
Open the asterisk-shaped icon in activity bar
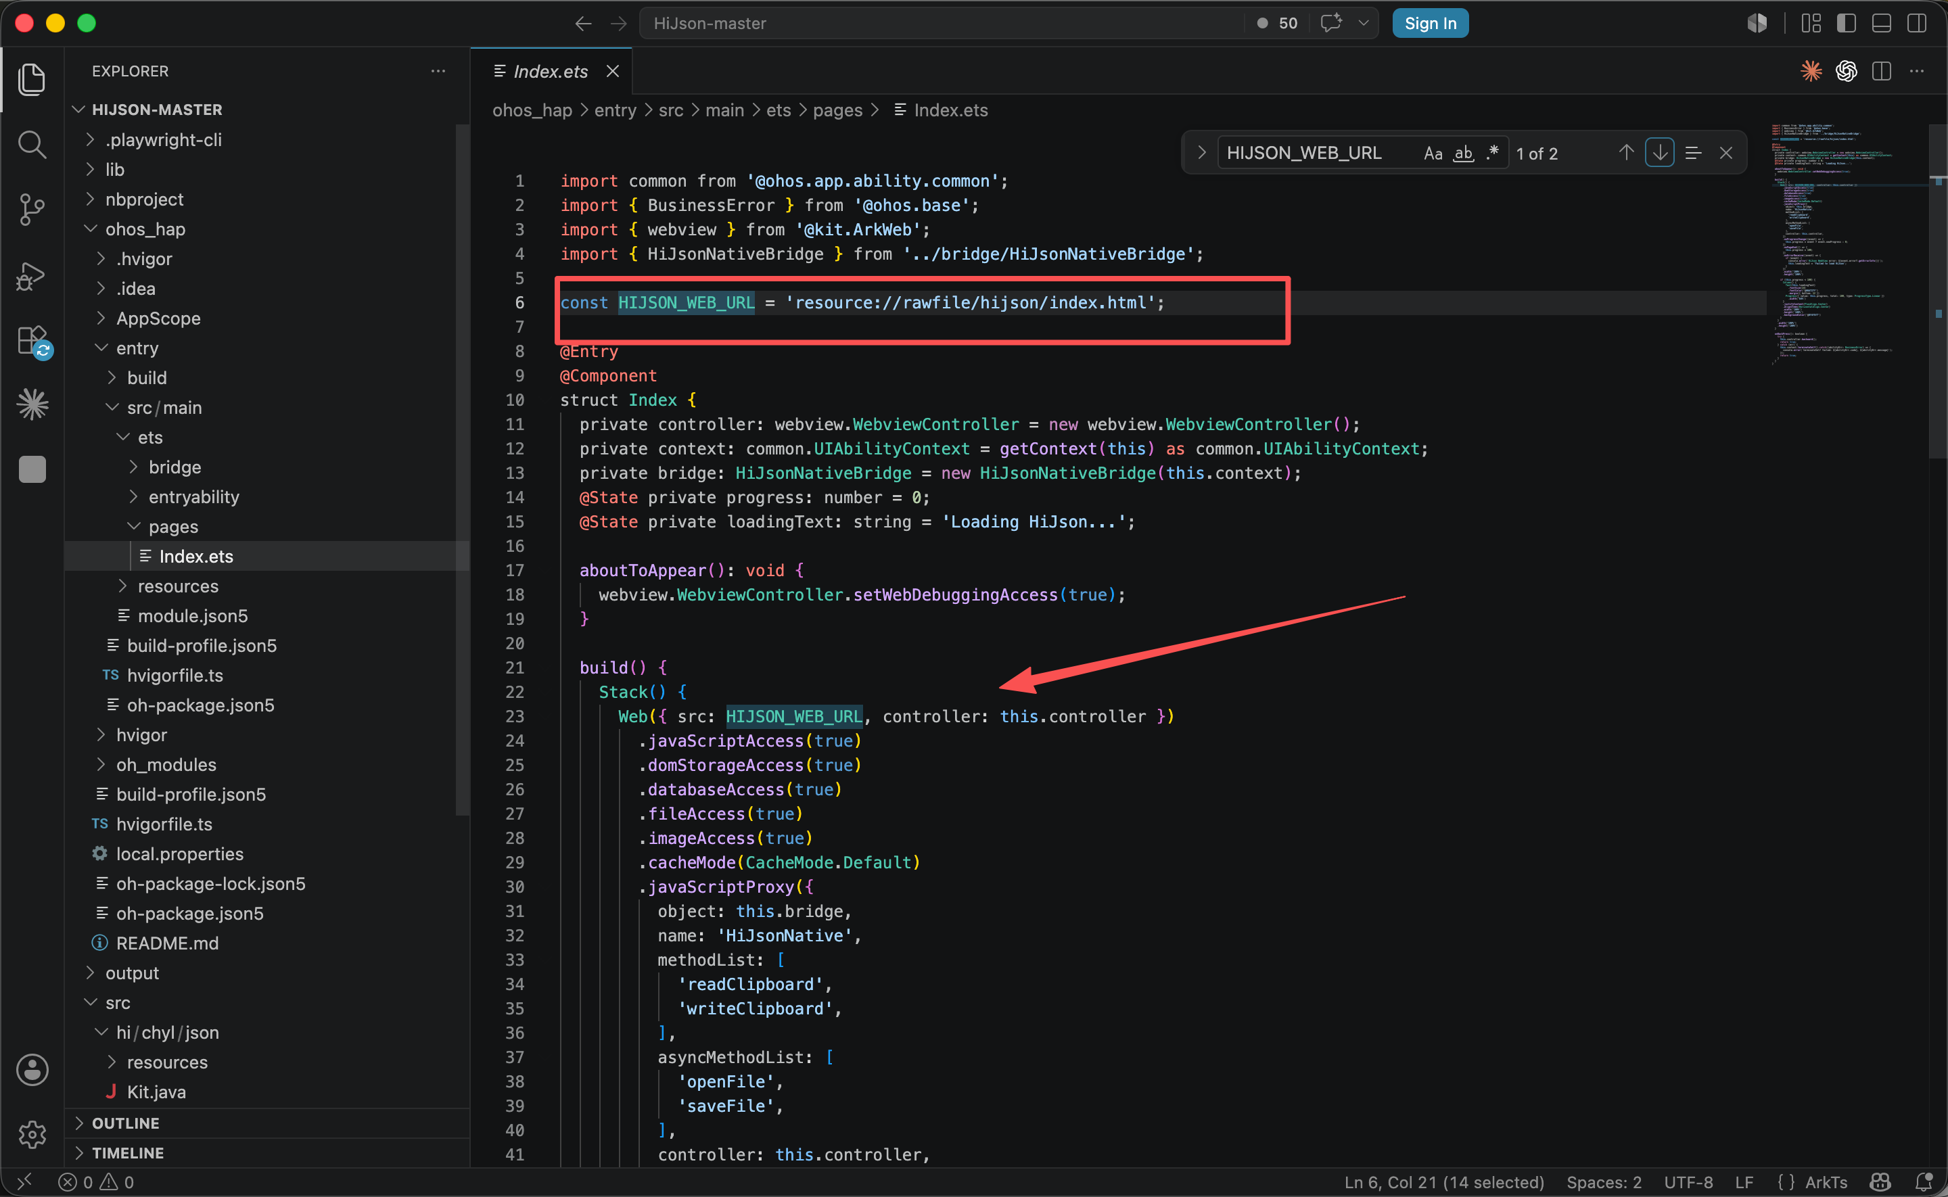32,404
